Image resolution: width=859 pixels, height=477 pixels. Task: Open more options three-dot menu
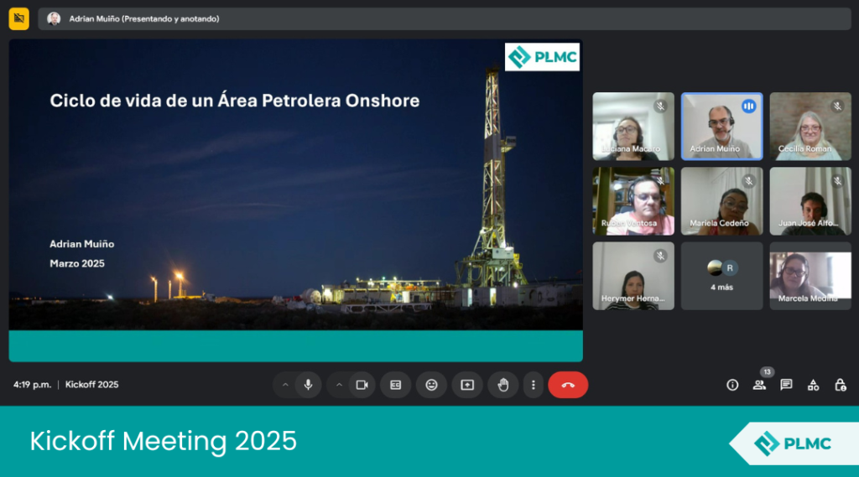point(534,385)
